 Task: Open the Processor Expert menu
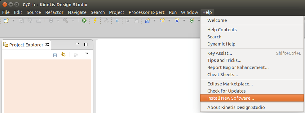tap(147, 12)
